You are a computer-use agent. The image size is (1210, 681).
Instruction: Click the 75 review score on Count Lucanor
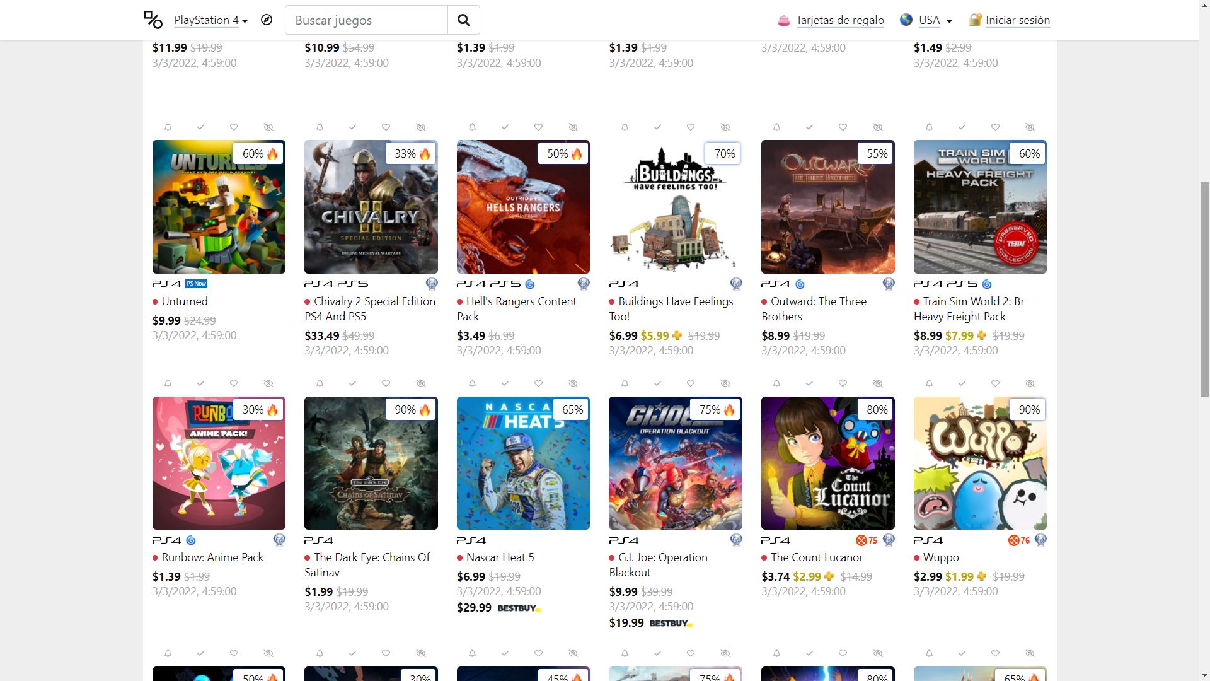coord(867,540)
